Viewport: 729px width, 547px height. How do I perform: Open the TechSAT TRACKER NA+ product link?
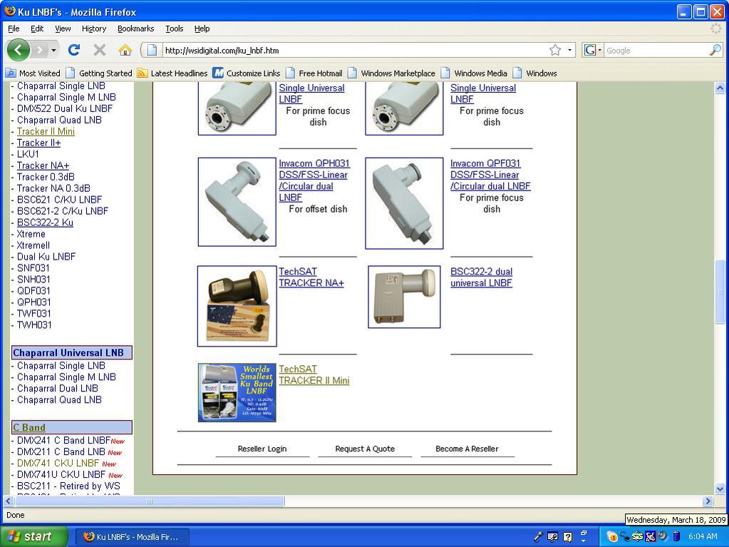[311, 277]
